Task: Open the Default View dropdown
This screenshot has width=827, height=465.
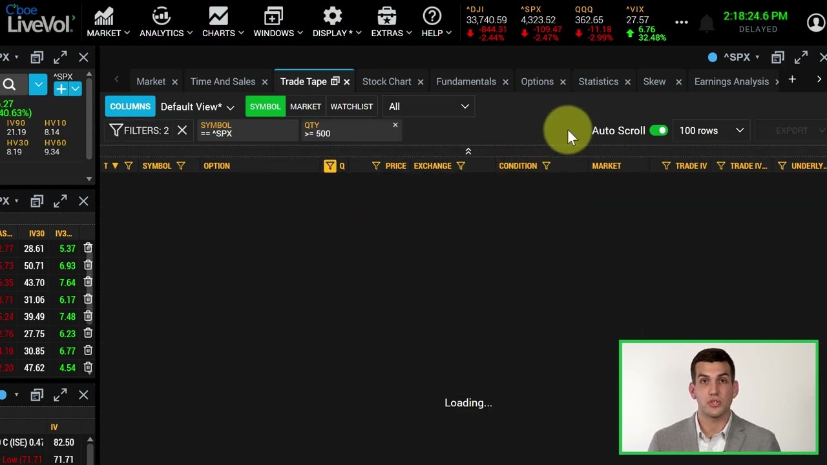Action: [197, 107]
